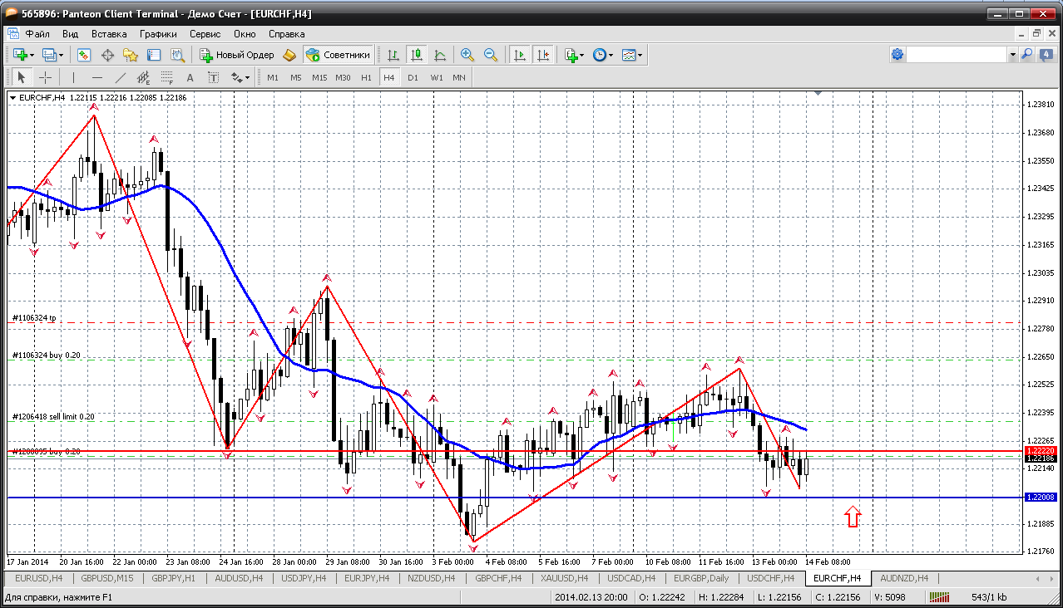Draw a trendline
1063x608 pixels.
coord(120,77)
